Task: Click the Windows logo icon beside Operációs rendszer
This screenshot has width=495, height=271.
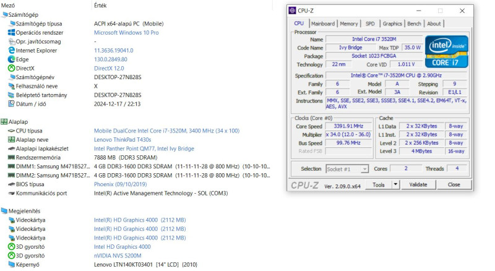Action: tap(11, 33)
